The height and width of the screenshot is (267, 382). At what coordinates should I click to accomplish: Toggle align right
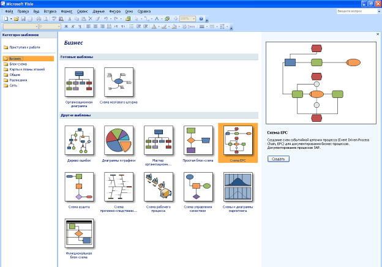[102, 26]
